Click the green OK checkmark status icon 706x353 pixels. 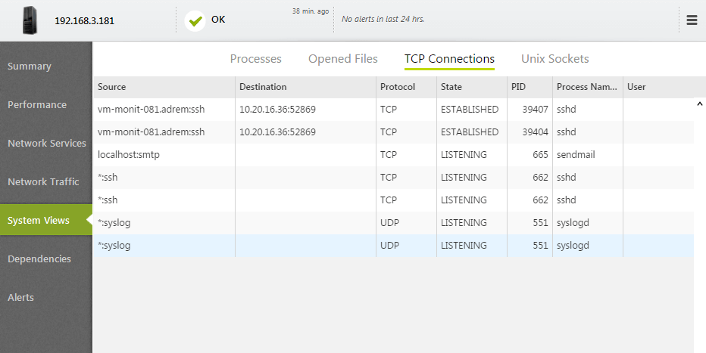click(195, 20)
